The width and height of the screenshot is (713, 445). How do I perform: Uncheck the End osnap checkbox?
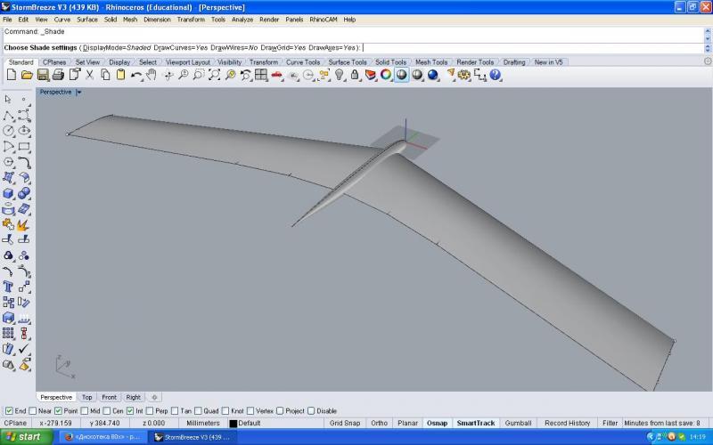[9, 410]
